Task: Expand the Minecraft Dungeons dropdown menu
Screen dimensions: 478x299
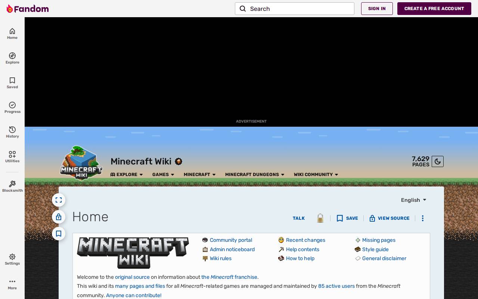Action: 255,175
